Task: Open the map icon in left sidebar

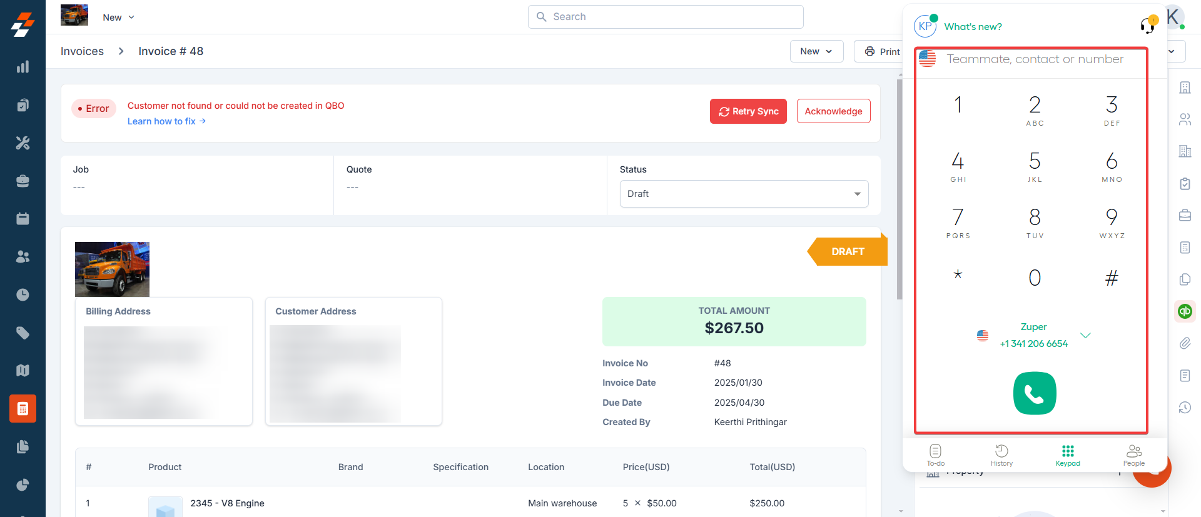Action: click(23, 371)
